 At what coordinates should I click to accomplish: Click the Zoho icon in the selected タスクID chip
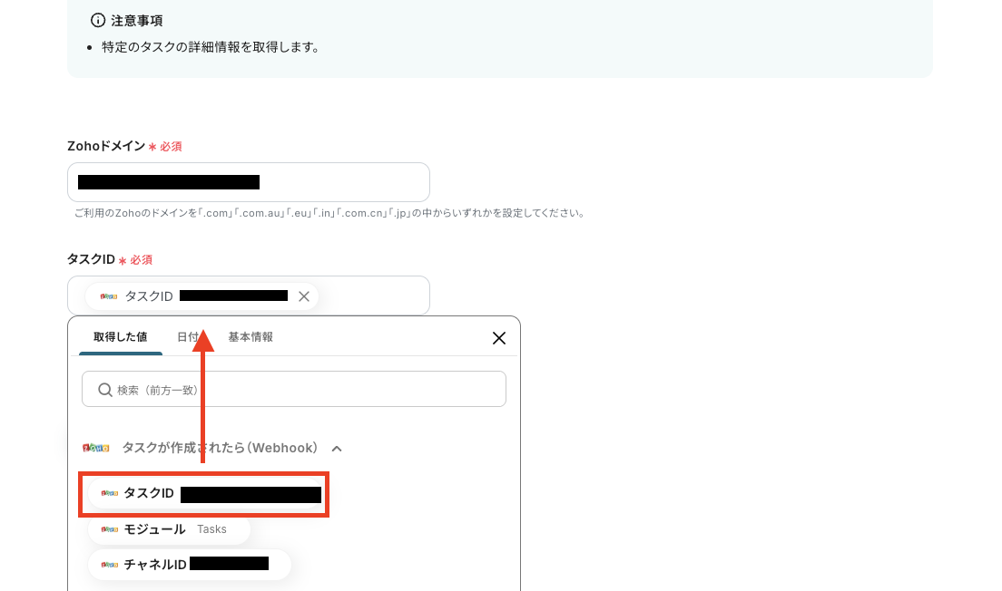[109, 296]
